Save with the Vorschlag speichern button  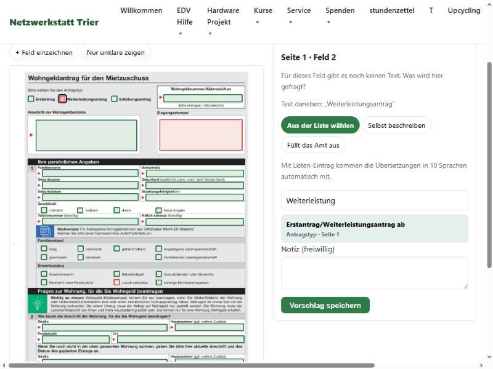pyautogui.click(x=325, y=305)
